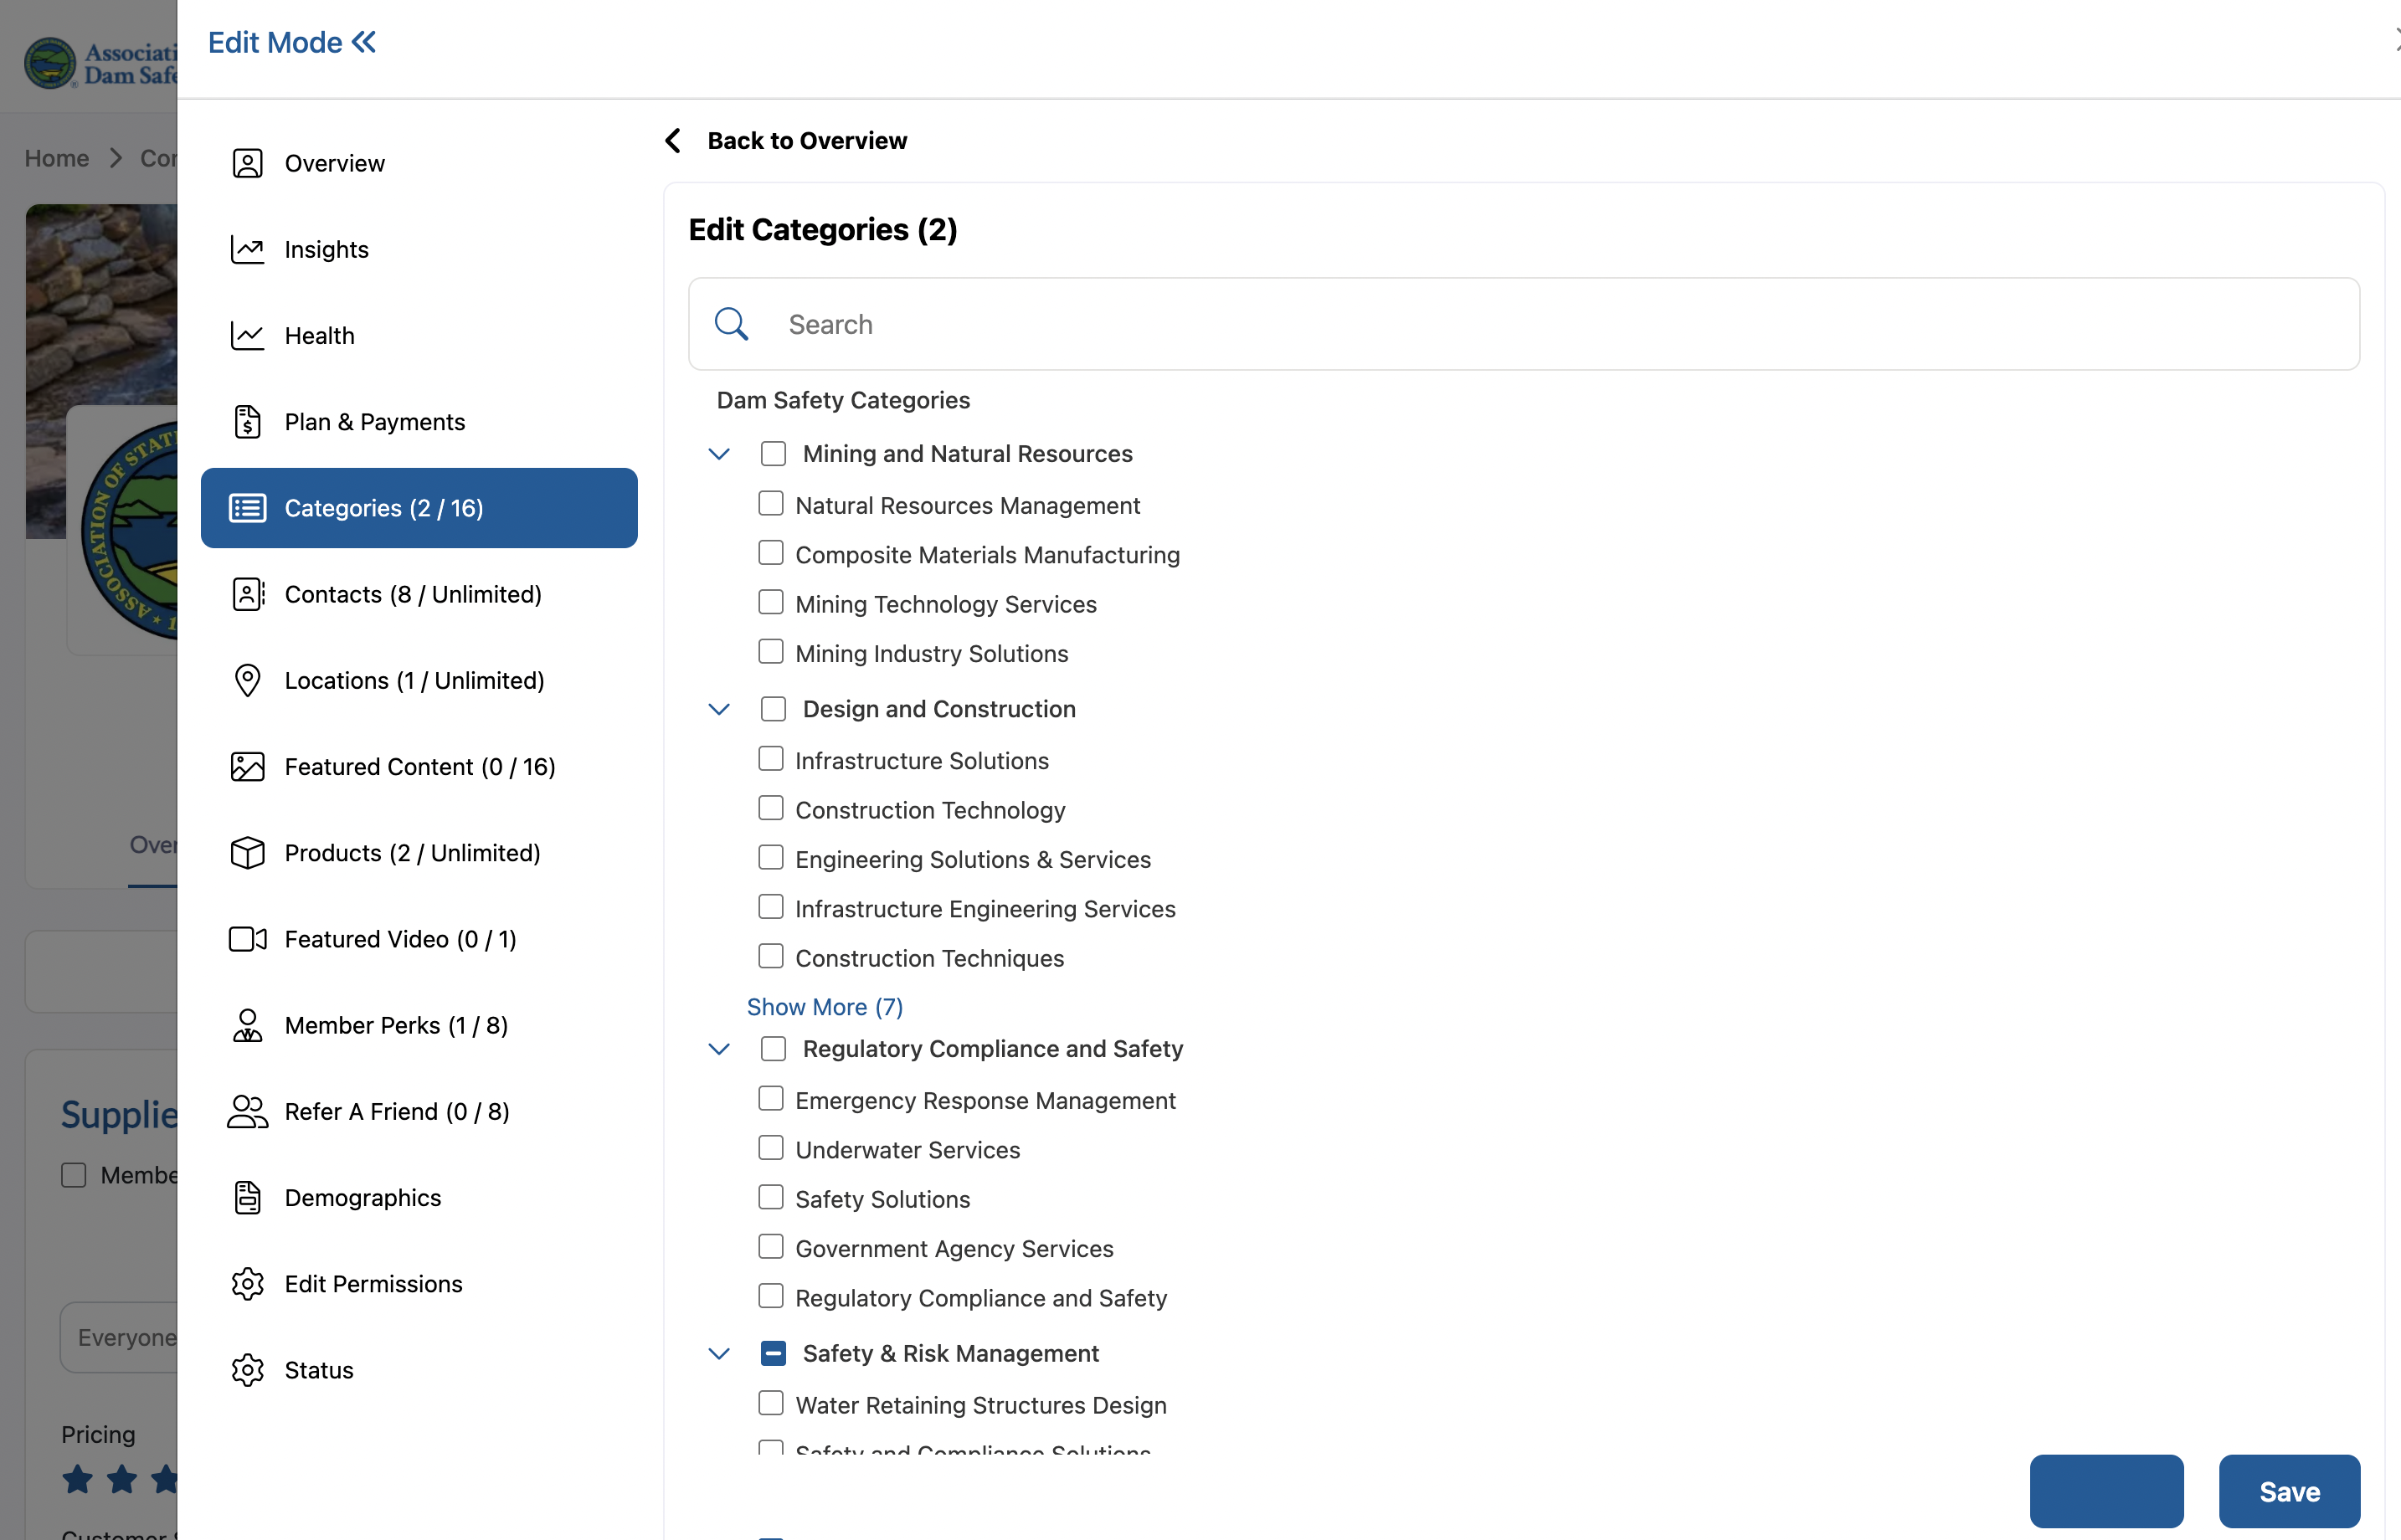Click the Show More (7) link
2401x1540 pixels.
tap(824, 1007)
